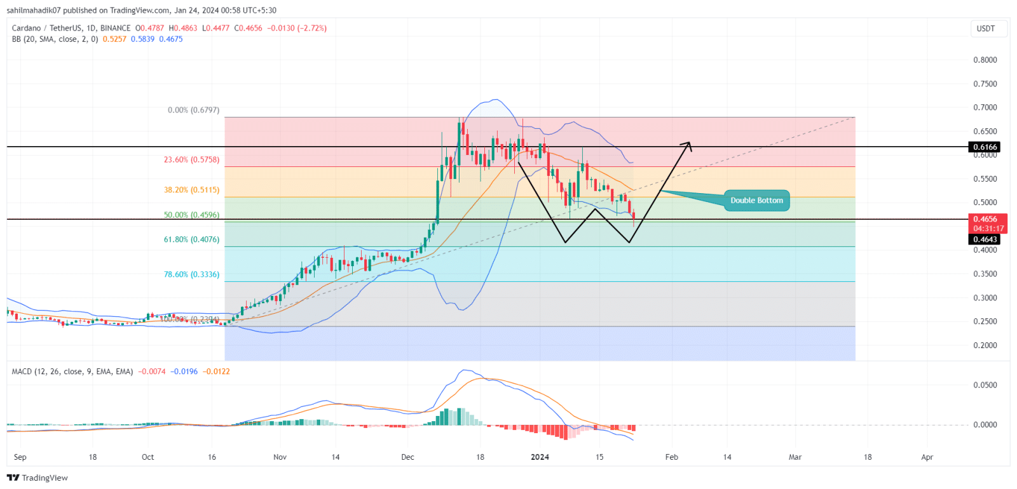Viewport: 1017px width, 489px height.
Task: Select the 0.00% (0.6797) Fibonacci label
Action: pyautogui.click(x=193, y=110)
